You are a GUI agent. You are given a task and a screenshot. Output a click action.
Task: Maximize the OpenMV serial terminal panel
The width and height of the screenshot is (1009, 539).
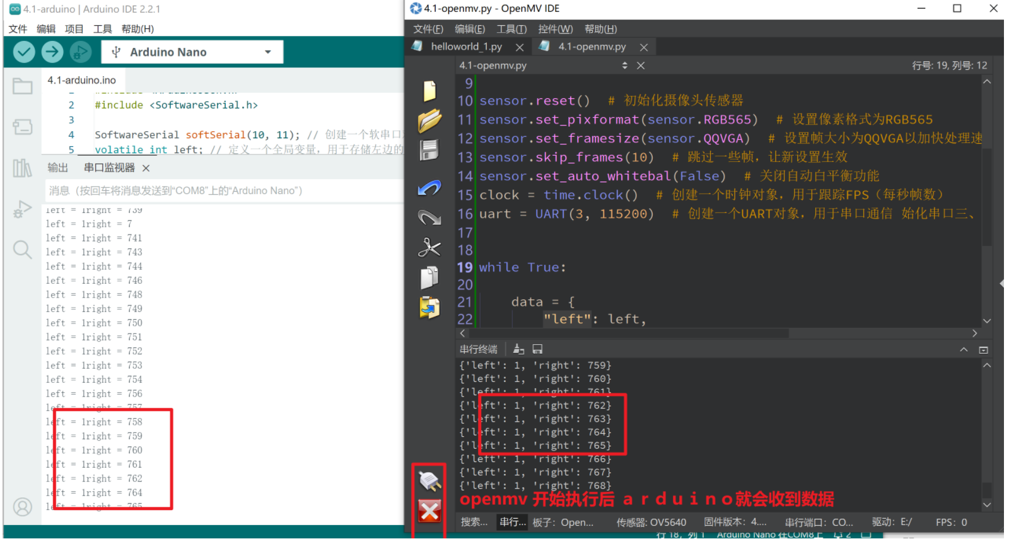[983, 350]
